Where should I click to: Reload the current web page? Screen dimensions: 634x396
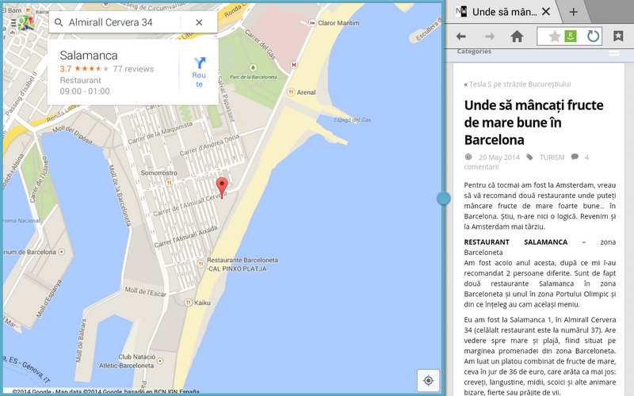coord(593,36)
